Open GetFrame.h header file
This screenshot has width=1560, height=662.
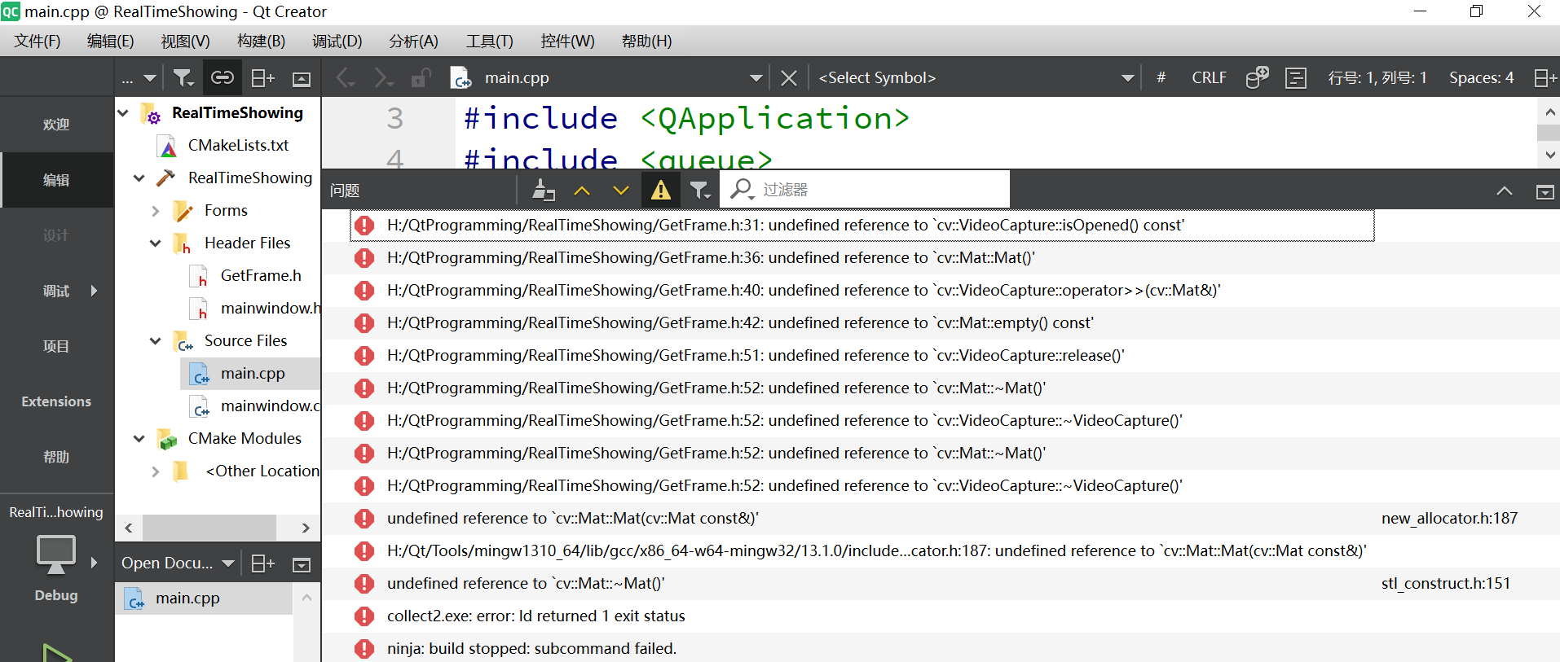(x=261, y=275)
